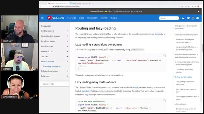Jump to Advanced topics in contents
The height and width of the screenshot is (114, 204).
click(x=180, y=104)
